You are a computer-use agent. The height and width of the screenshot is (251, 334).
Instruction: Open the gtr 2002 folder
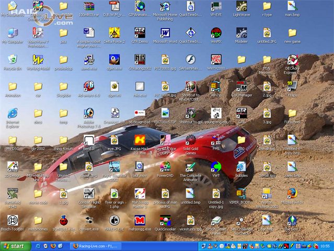click(38, 140)
